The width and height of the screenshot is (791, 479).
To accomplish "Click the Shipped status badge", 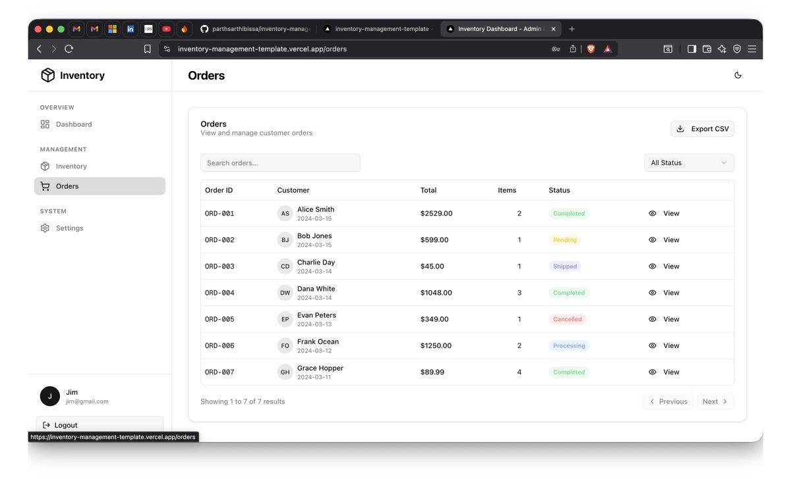I will pos(565,266).
